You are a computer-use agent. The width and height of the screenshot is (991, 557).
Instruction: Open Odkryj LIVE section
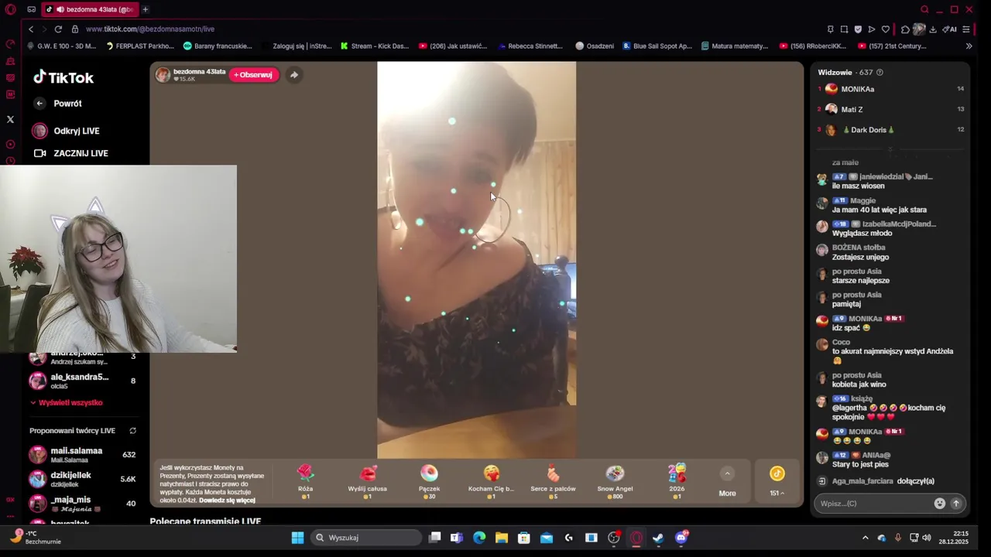66,131
